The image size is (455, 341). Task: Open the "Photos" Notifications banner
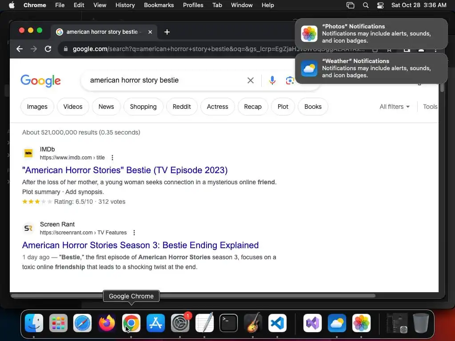point(371,34)
